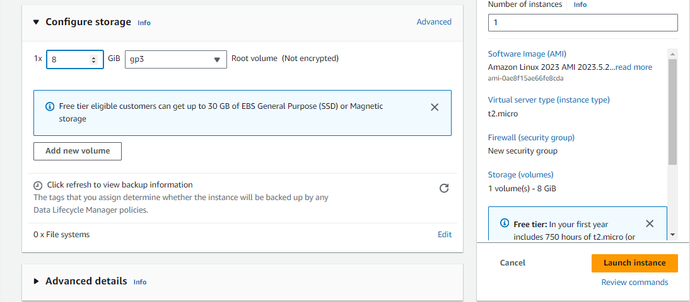
Task: Open the Review commands link
Action: (634, 282)
